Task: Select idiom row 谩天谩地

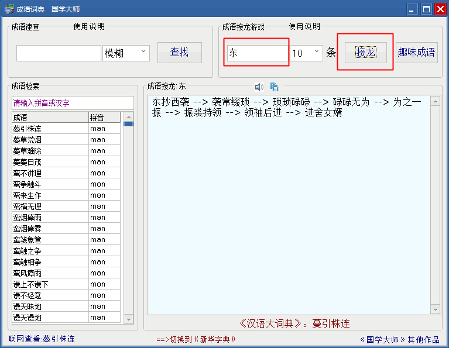Action: pos(66,318)
